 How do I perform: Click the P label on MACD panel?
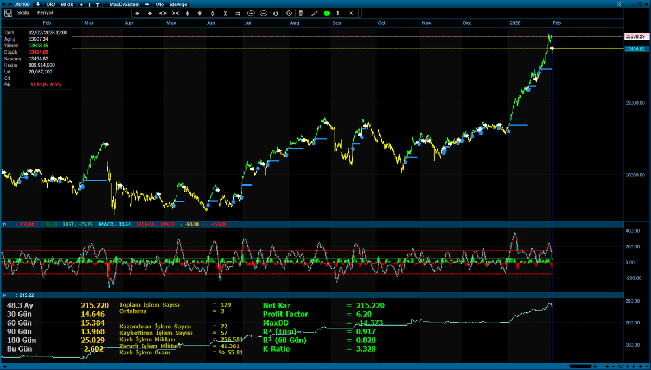click(x=4, y=224)
